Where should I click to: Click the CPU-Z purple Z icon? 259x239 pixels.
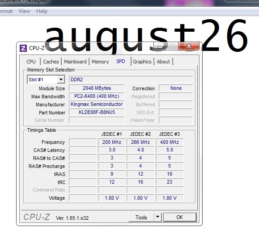tap(23, 48)
